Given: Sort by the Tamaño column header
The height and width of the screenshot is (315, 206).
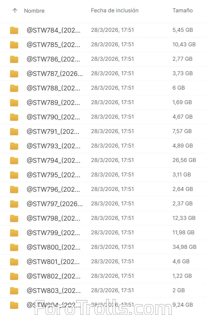Looking at the screenshot, I should tap(182, 10).
